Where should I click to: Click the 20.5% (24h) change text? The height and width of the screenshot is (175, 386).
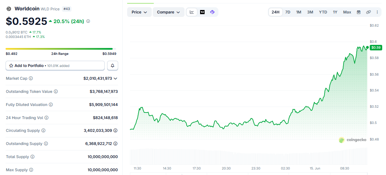point(69,21)
